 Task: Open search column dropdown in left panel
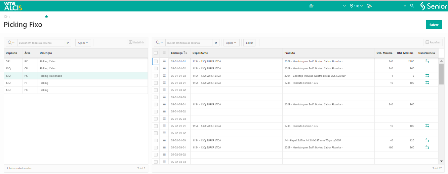[x=11, y=43]
